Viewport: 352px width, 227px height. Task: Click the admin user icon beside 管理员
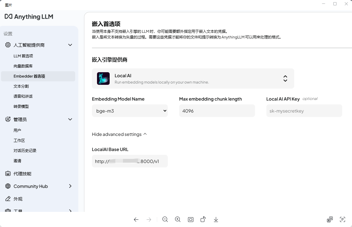[8, 119]
